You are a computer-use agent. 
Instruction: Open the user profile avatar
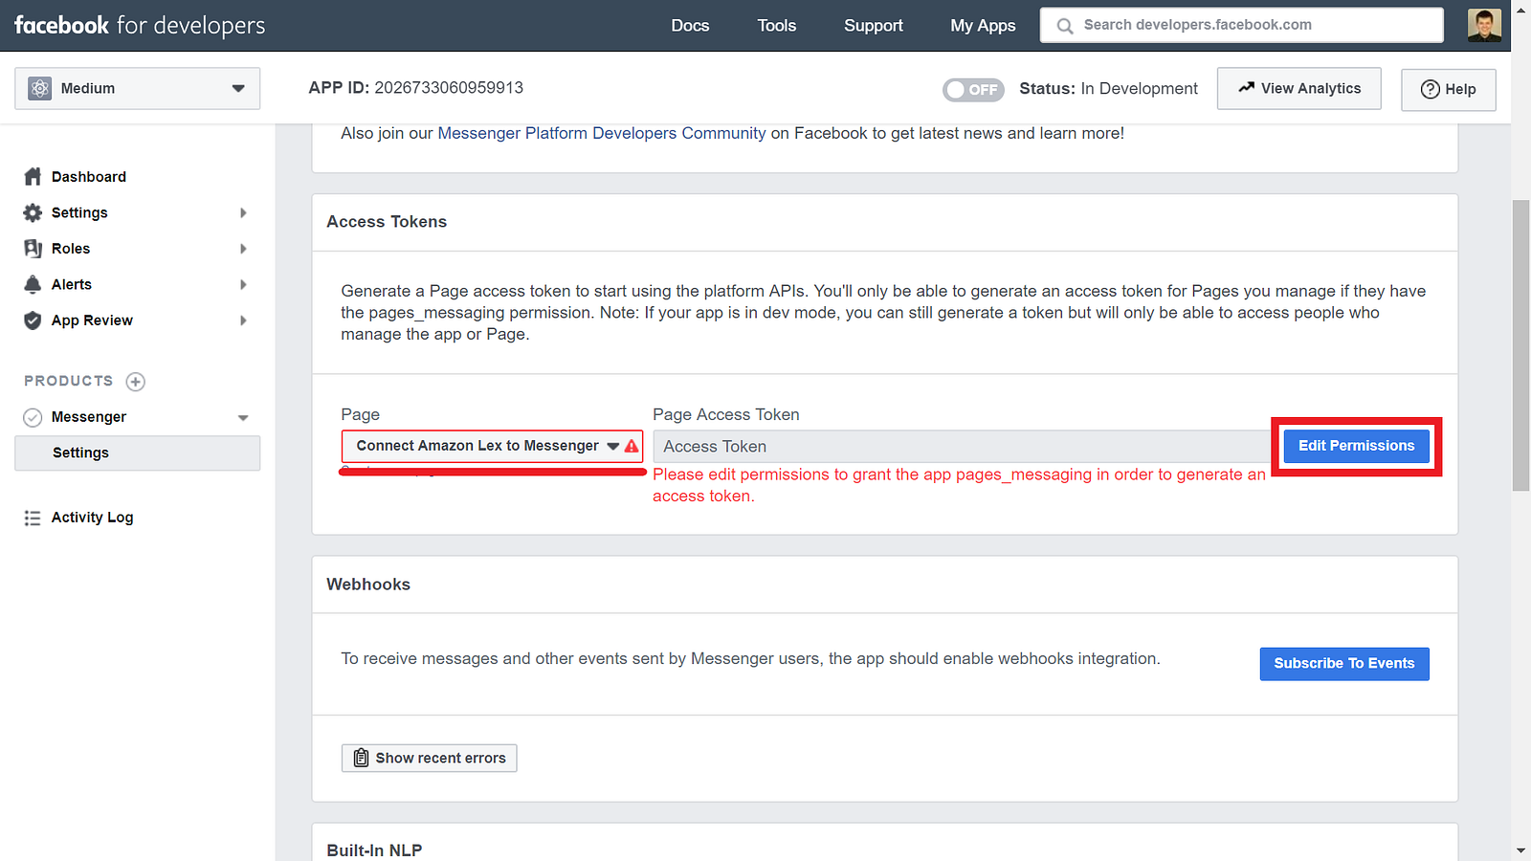(x=1484, y=25)
